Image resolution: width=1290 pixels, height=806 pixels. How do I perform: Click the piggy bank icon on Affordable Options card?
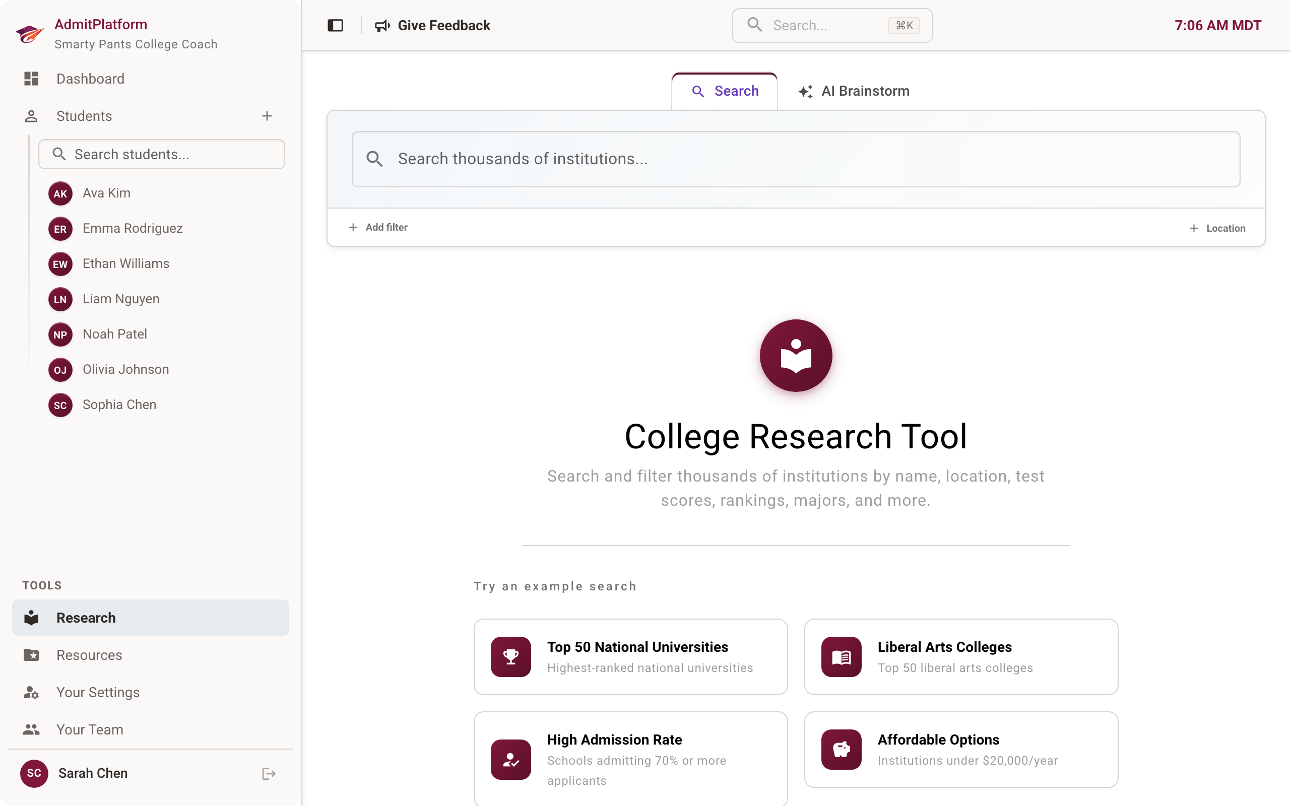tap(841, 749)
